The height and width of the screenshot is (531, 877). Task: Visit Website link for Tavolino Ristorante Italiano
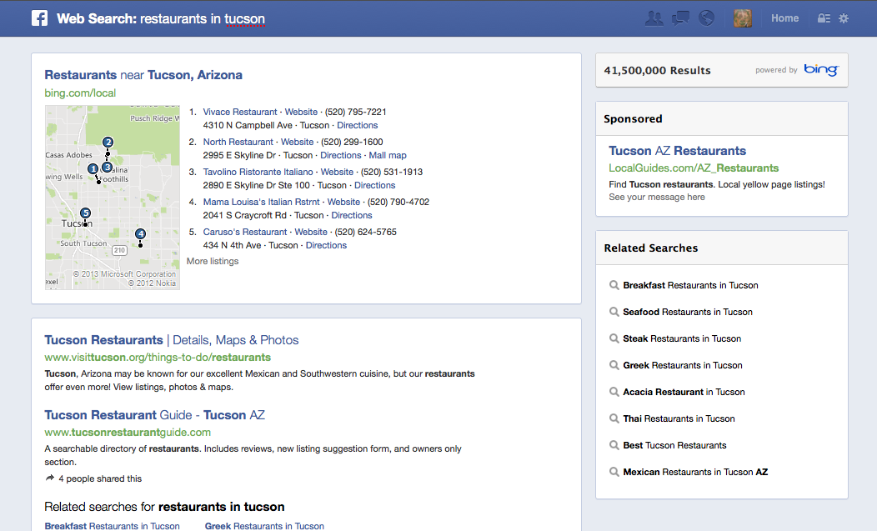point(337,172)
